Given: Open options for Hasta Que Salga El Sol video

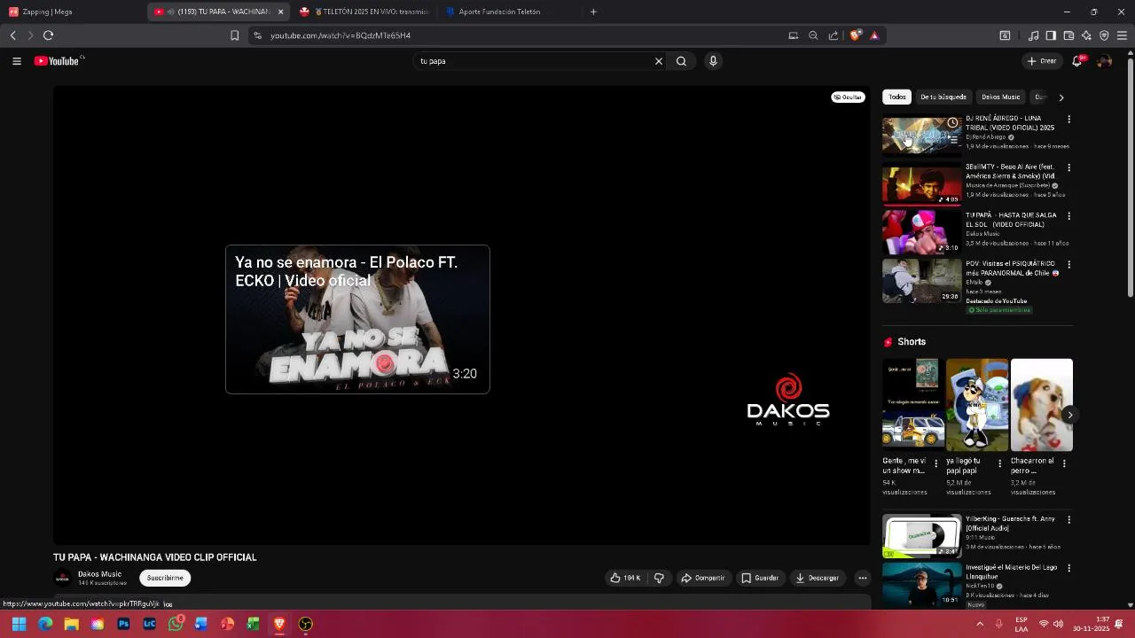Looking at the screenshot, I should tap(1068, 216).
